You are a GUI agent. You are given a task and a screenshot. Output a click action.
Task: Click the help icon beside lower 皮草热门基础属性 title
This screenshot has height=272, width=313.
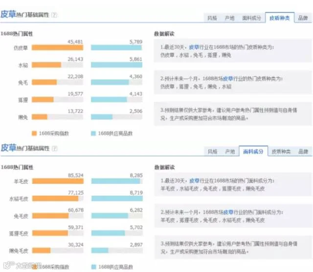[x=54, y=148]
